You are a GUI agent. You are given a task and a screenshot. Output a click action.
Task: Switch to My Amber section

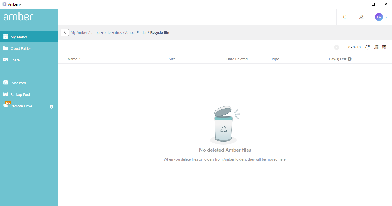pyautogui.click(x=19, y=36)
